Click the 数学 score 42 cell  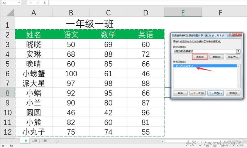point(108,112)
